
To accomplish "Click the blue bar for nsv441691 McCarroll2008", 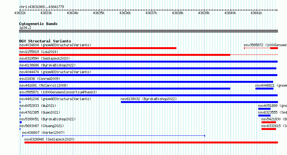I will [125, 89].
